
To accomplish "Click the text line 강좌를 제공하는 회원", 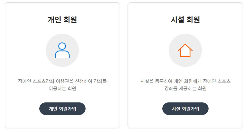I will (185, 88).
